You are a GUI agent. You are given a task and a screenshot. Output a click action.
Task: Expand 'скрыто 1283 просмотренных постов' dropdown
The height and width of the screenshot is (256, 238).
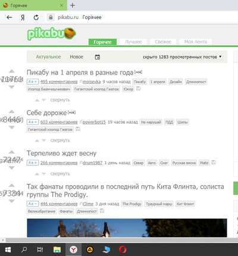(x=182, y=57)
